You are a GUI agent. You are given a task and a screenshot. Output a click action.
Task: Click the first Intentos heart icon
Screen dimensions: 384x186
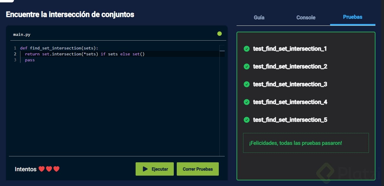41,169
